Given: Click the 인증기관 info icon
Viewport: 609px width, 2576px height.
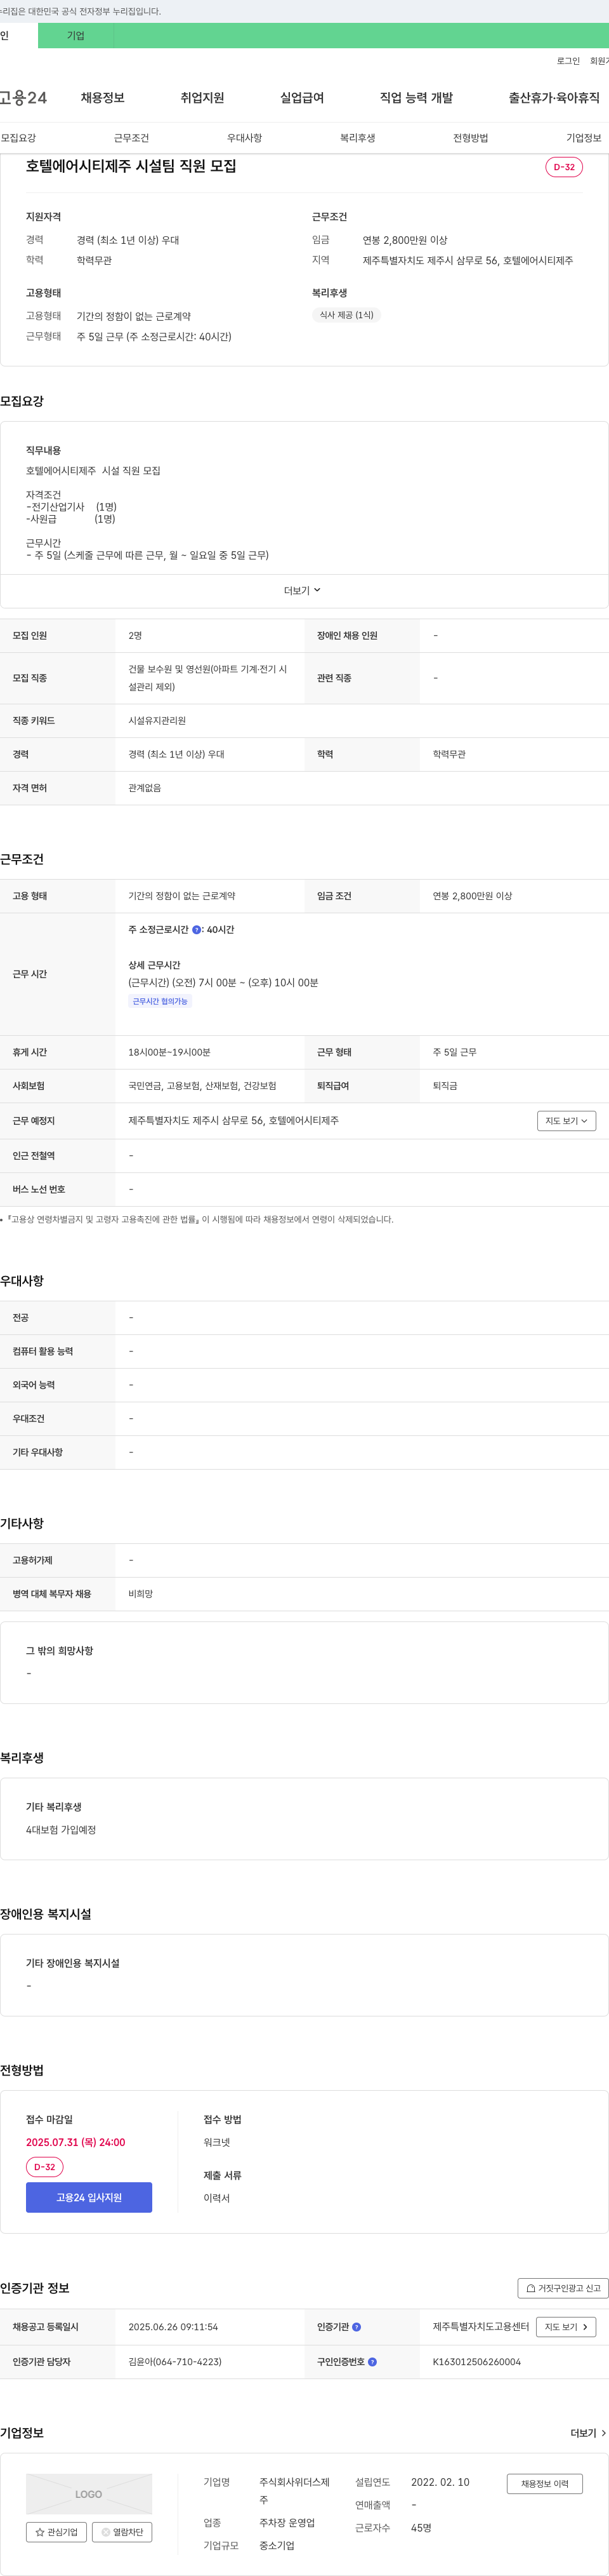Looking at the screenshot, I should point(357,2327).
